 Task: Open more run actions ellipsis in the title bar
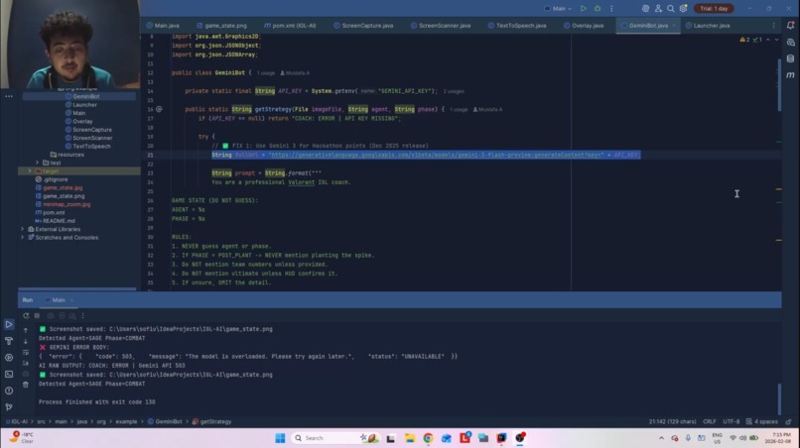click(x=611, y=9)
